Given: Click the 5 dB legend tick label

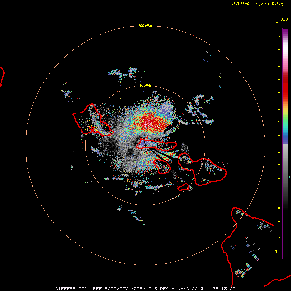Looking at the screenshot, I should coord(279,65).
